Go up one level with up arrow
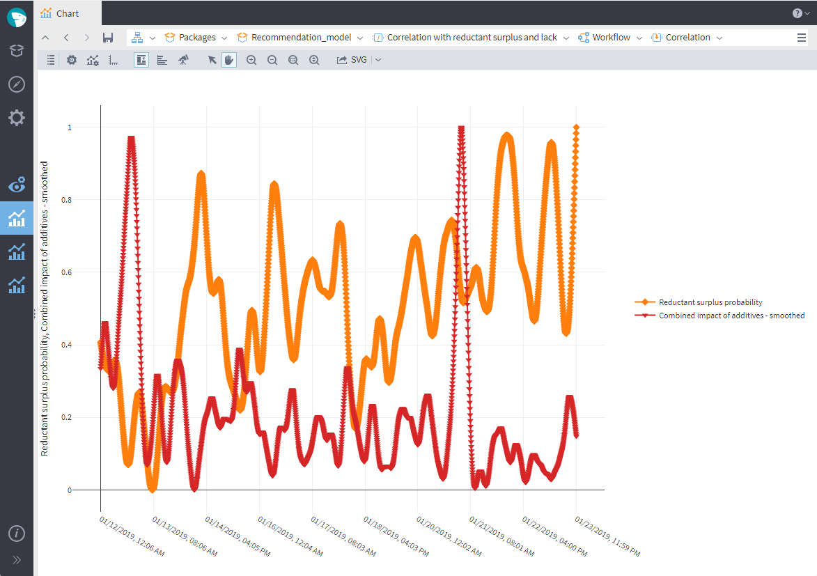 coord(45,38)
